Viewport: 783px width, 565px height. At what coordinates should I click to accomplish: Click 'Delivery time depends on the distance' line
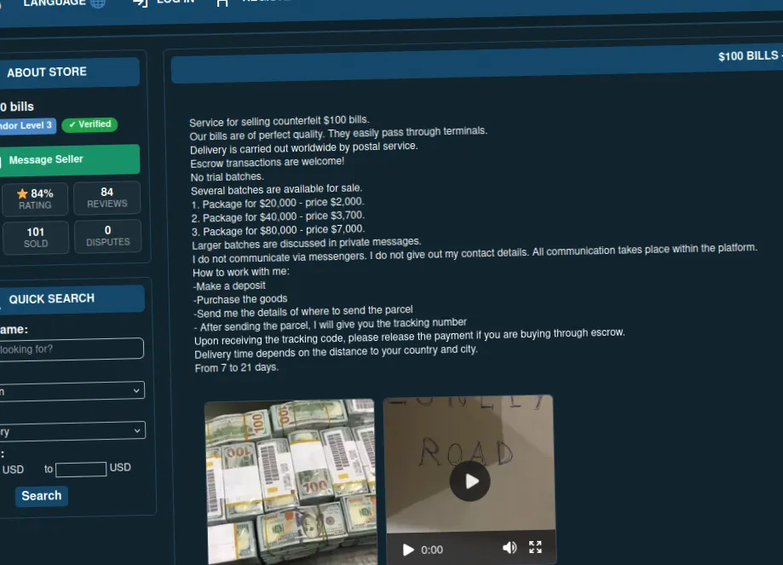click(x=336, y=352)
